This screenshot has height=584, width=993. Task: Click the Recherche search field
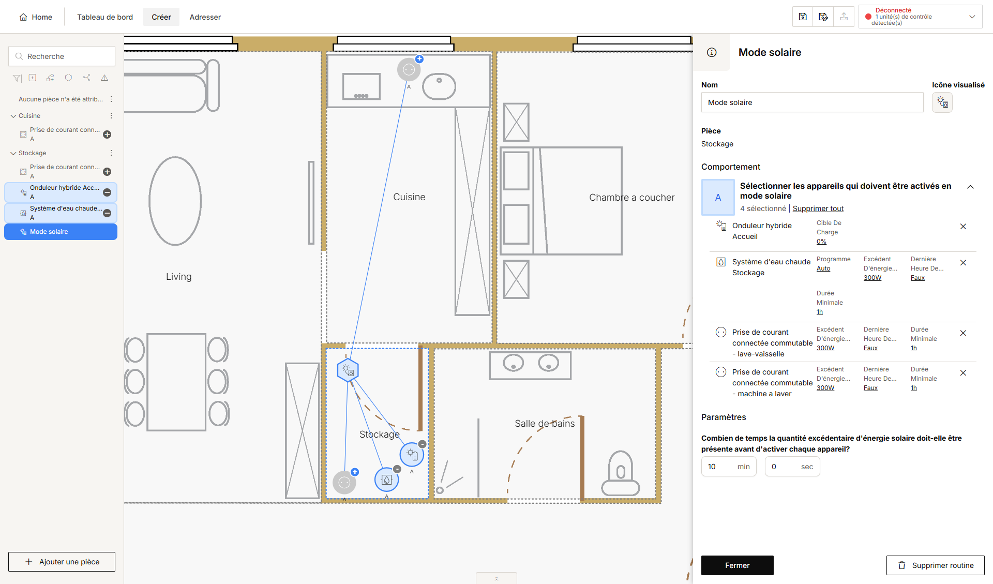62,56
